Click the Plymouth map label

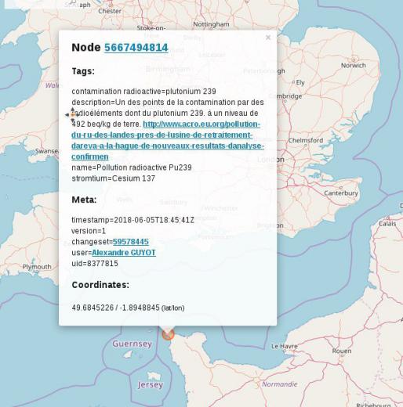[37, 267]
